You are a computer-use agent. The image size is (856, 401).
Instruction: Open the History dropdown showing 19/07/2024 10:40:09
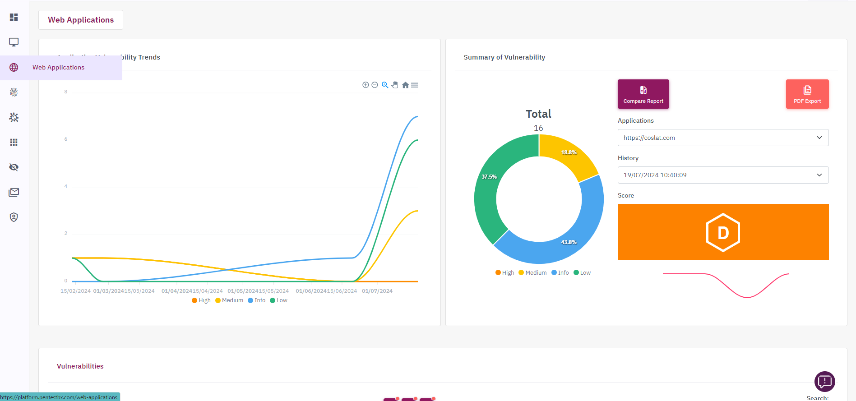723,175
